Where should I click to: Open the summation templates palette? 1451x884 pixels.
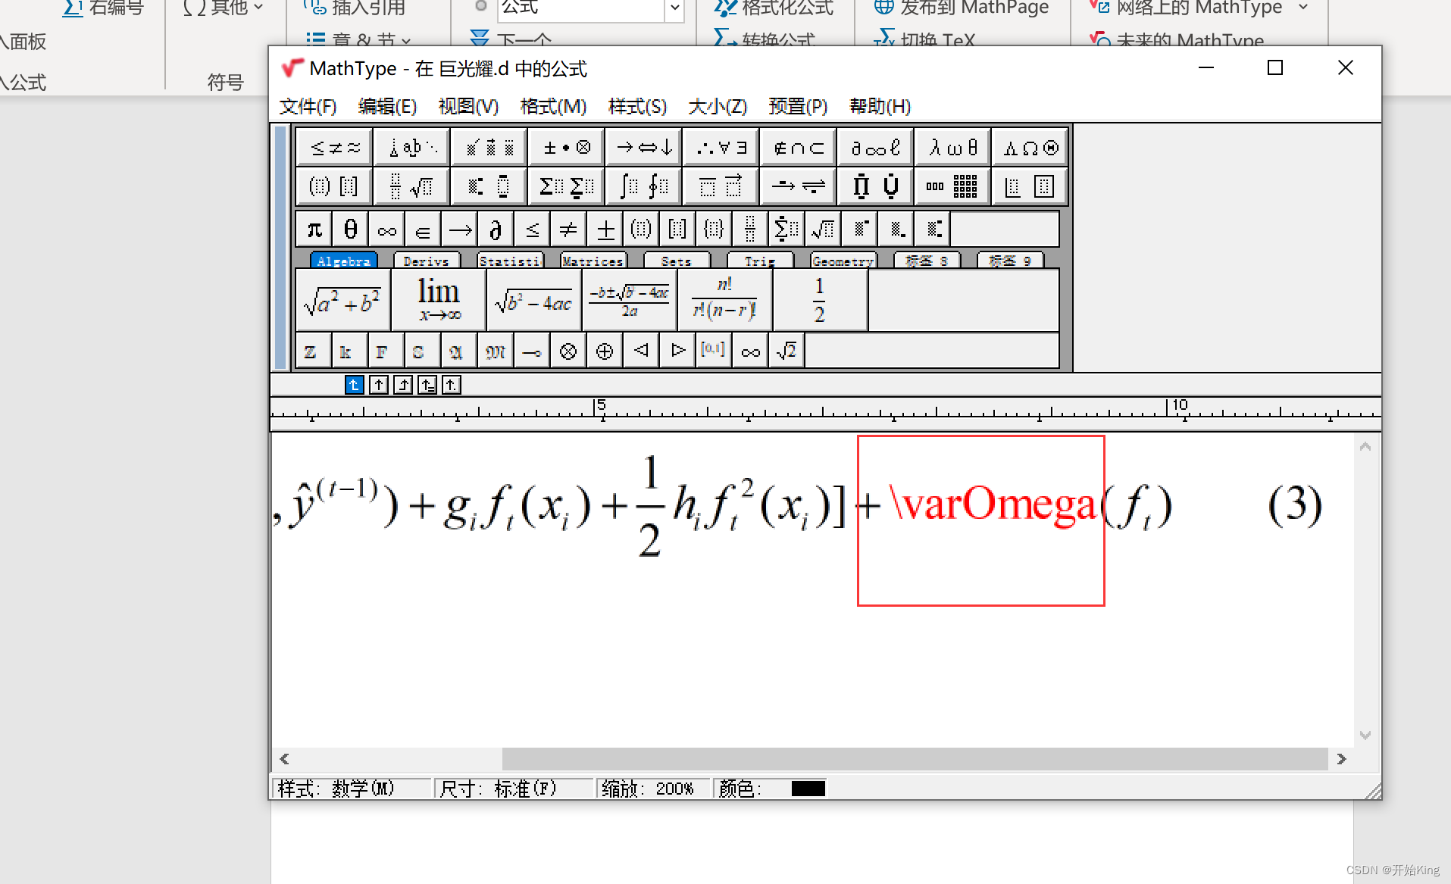tap(564, 186)
